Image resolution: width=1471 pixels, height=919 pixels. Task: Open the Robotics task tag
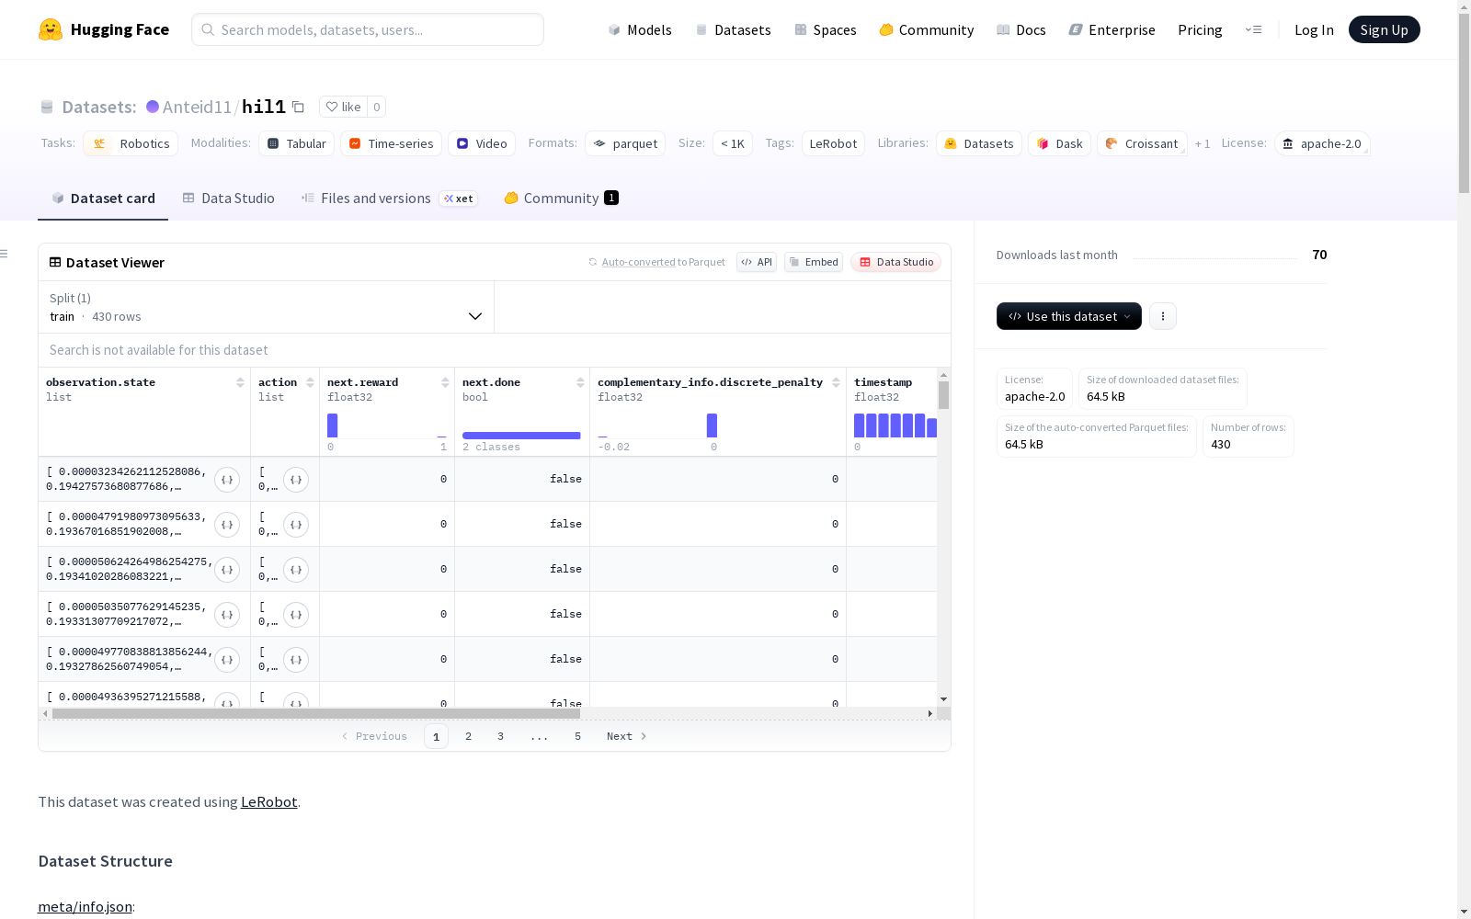[131, 143]
